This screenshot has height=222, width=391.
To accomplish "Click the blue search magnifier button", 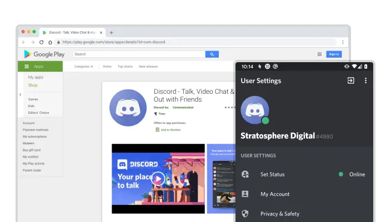I will [212, 54].
